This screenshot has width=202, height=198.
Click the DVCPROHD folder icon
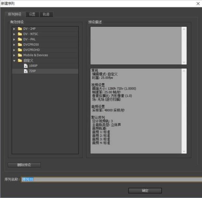[x=20, y=50]
